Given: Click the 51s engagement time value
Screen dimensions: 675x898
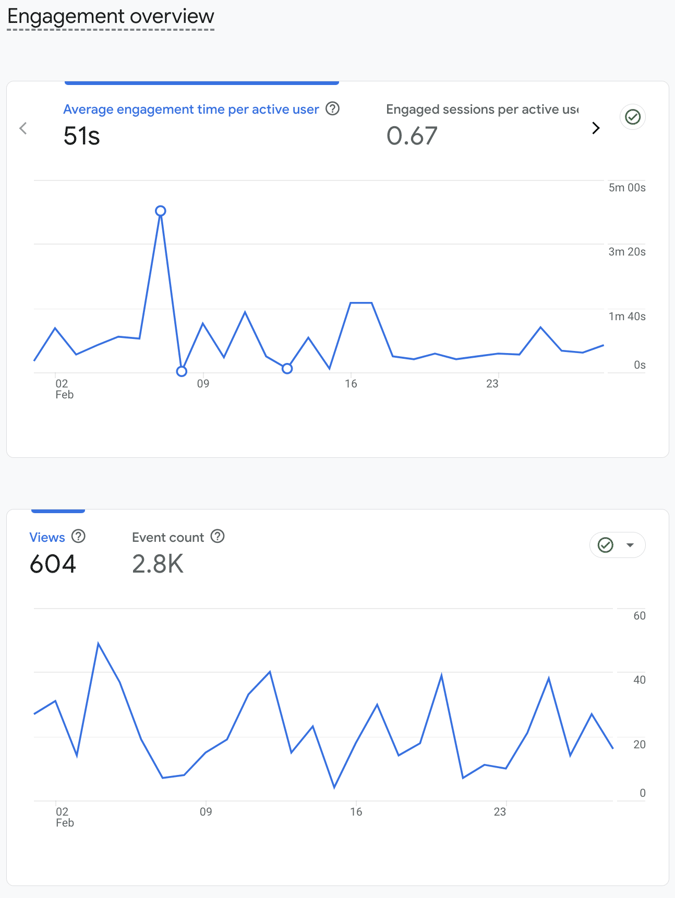Looking at the screenshot, I should (81, 136).
